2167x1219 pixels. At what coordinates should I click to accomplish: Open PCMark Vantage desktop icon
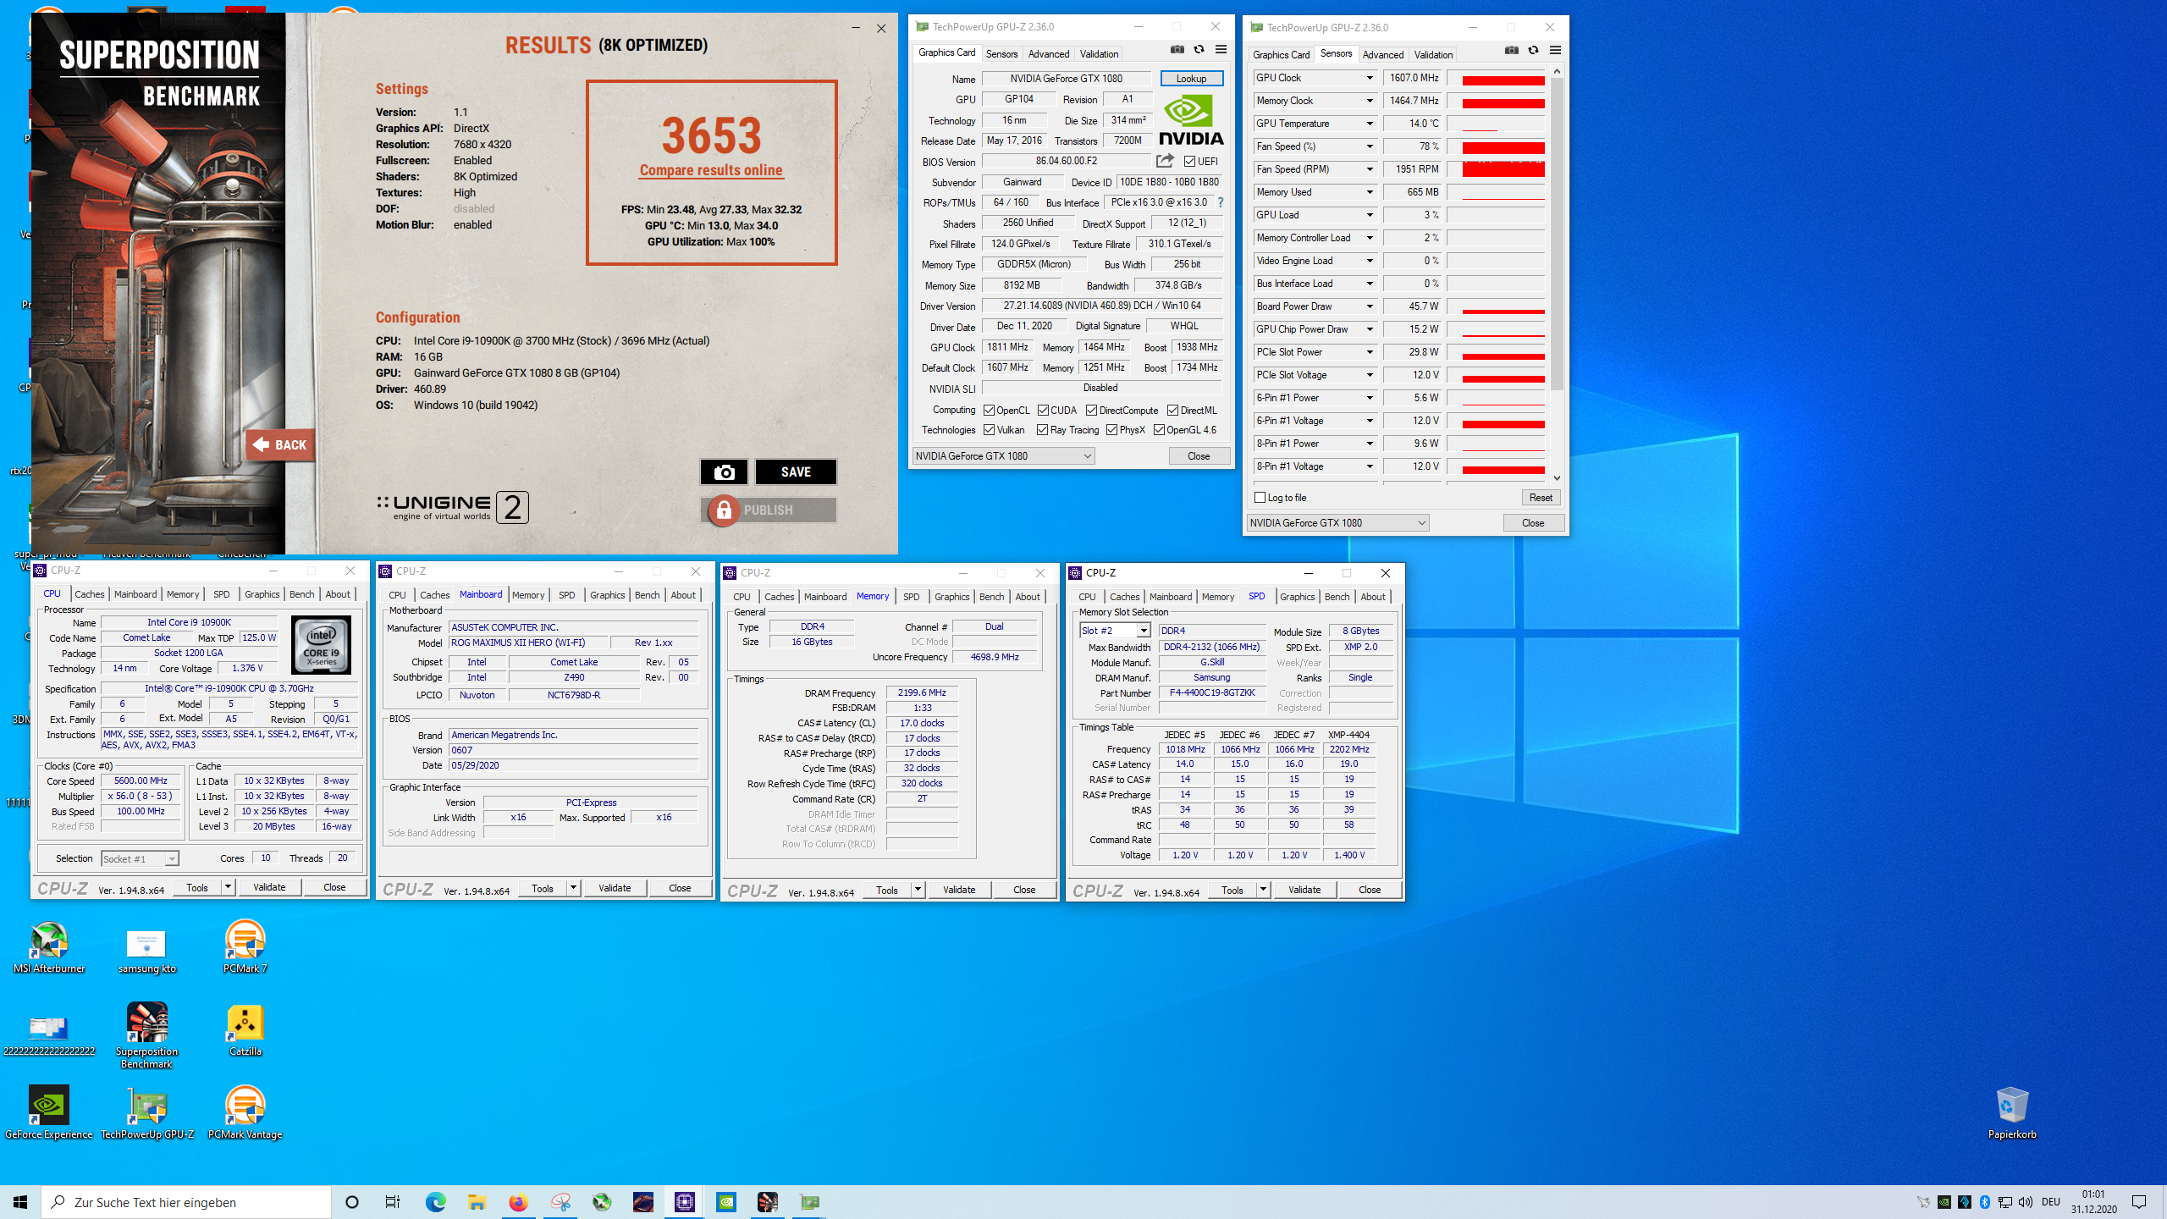click(x=245, y=1113)
